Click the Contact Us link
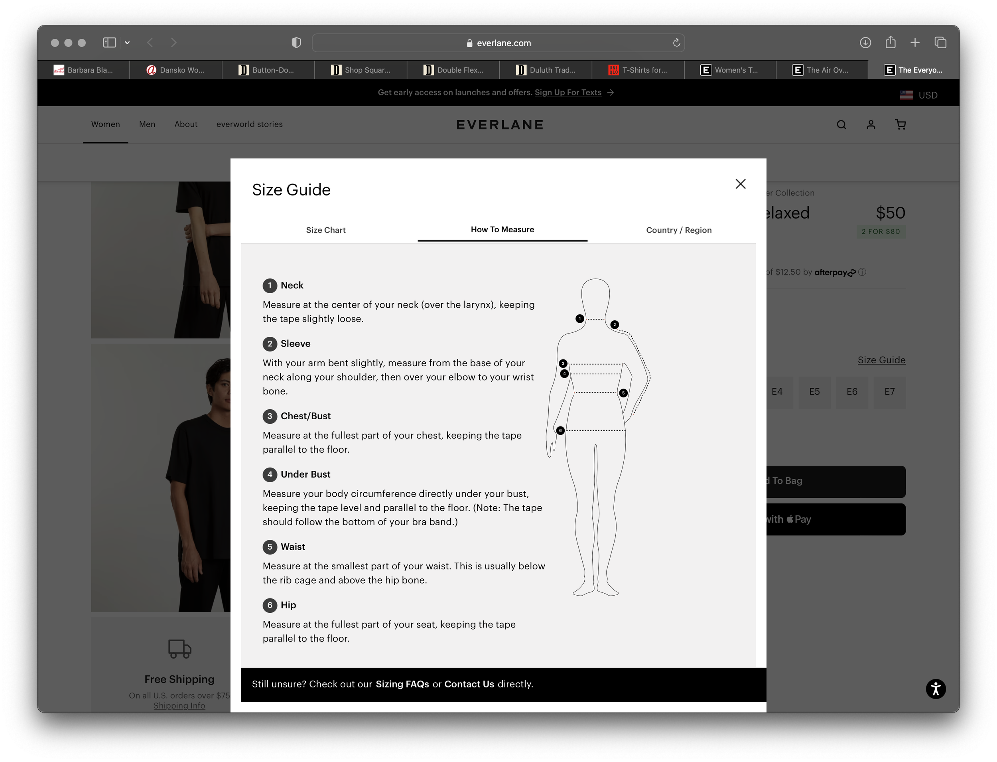 click(x=469, y=684)
